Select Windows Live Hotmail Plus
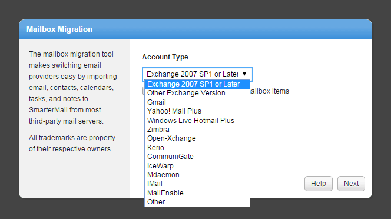The width and height of the screenshot is (391, 219). coord(197,121)
